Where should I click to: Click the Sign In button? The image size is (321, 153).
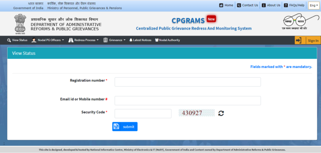pyautogui.click(x=308, y=40)
